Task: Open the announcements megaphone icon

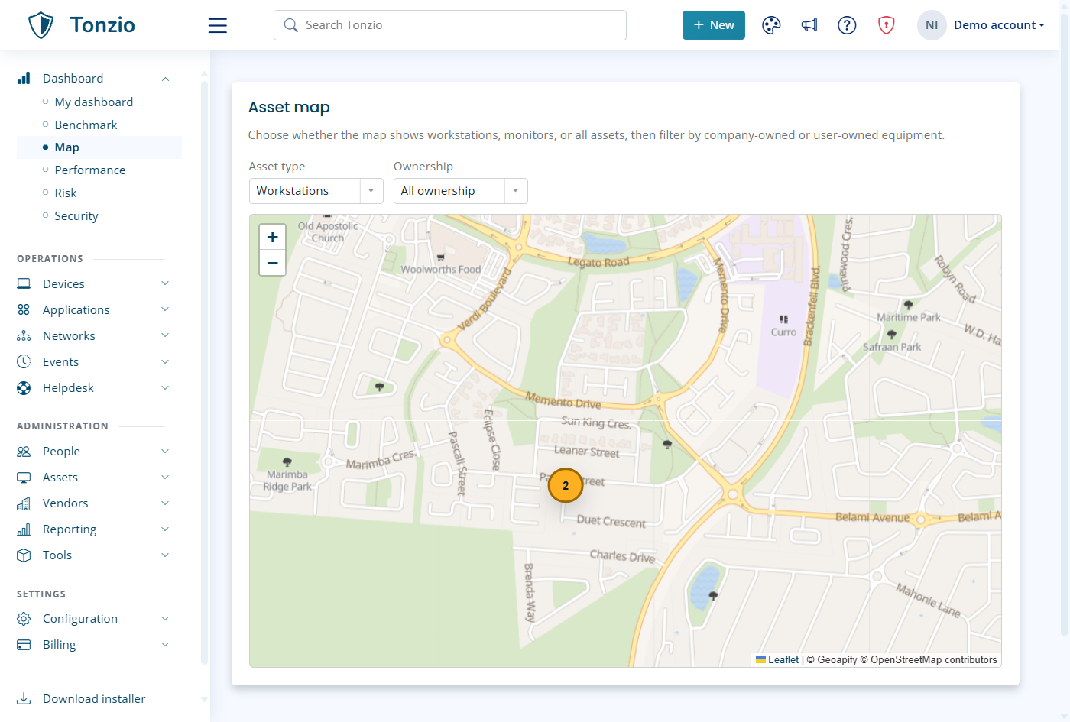Action: click(809, 25)
